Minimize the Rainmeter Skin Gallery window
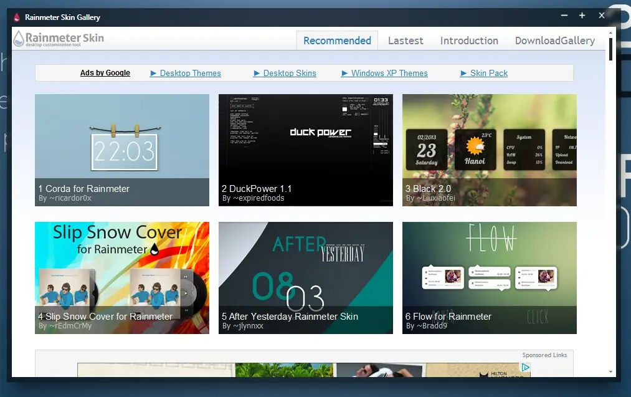Screen dimensions: 631x397 564,16
